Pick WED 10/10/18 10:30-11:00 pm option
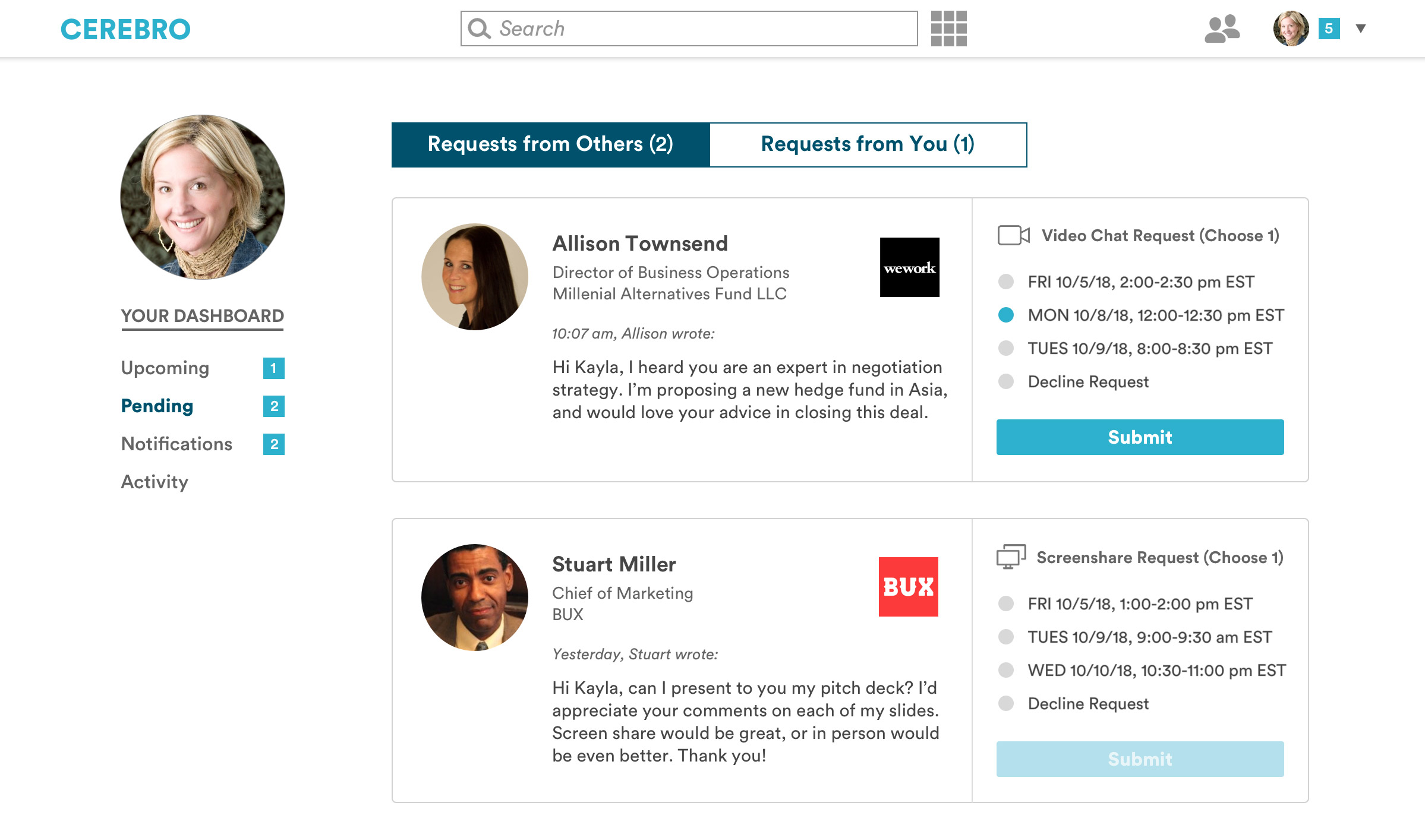Image resolution: width=1425 pixels, height=831 pixels. (x=1006, y=670)
